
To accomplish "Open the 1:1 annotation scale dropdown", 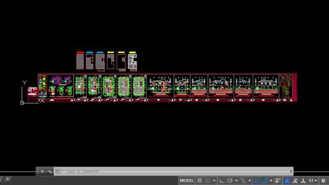I will [313, 180].
